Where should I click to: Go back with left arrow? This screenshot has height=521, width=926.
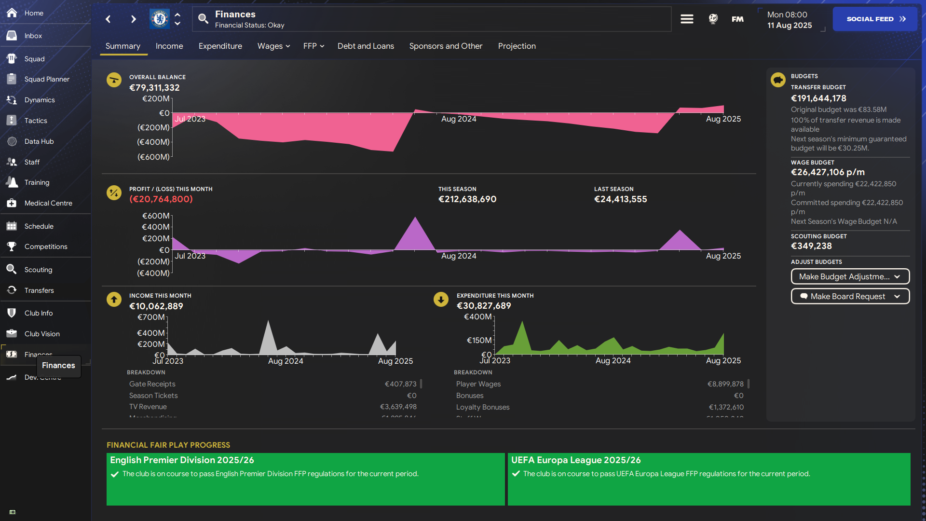(x=108, y=19)
